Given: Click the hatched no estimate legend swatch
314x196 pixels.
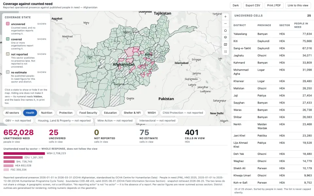Looking at the screenshot, I should click(8, 72).
